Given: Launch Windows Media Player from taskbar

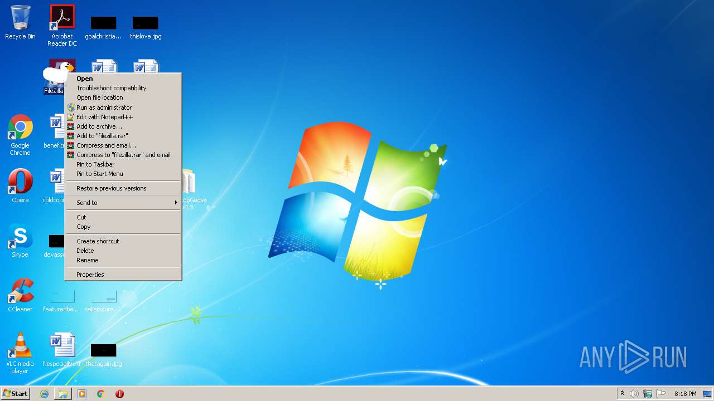Looking at the screenshot, I should (x=82, y=394).
